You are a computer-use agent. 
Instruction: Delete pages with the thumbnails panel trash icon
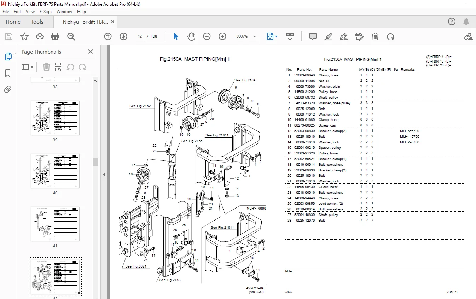click(46, 67)
